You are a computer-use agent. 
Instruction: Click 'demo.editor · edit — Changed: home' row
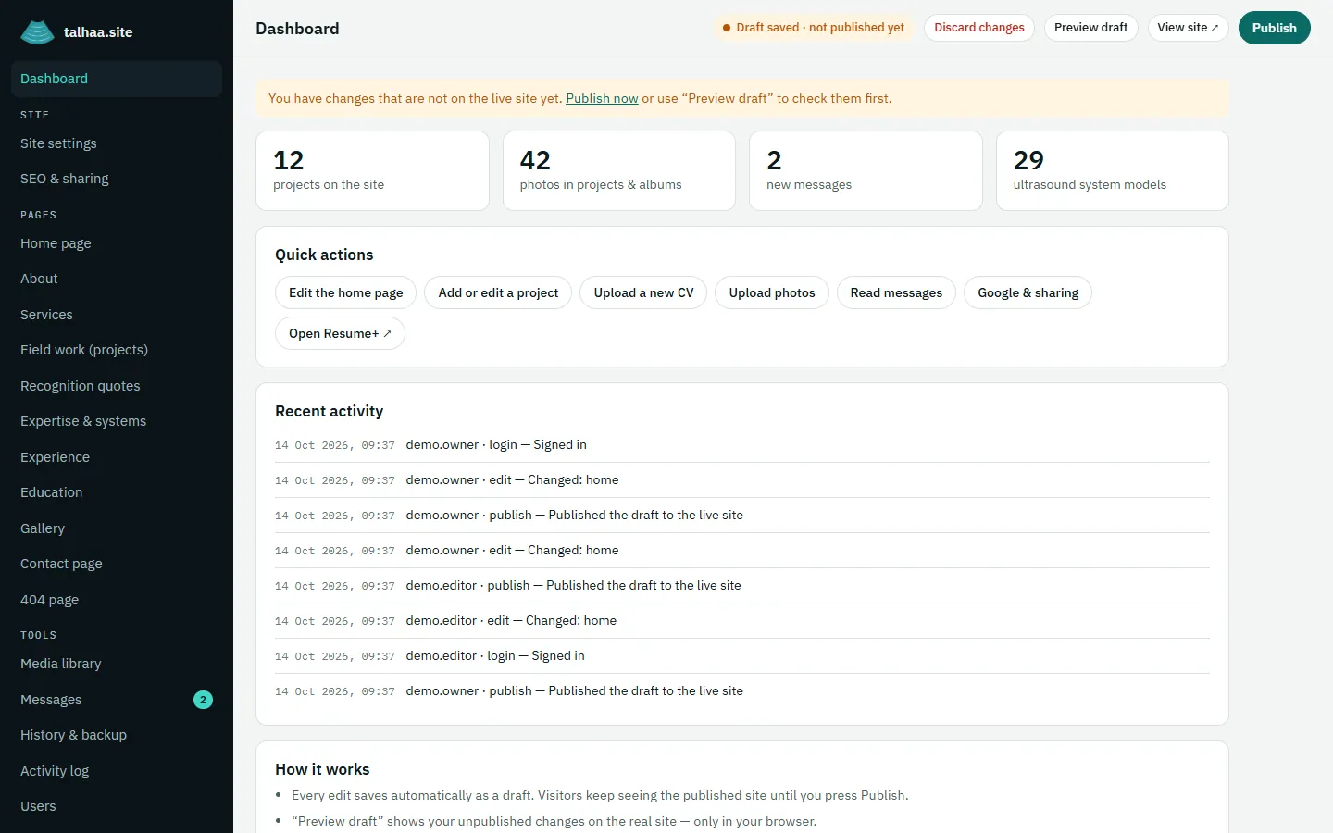[742, 621]
